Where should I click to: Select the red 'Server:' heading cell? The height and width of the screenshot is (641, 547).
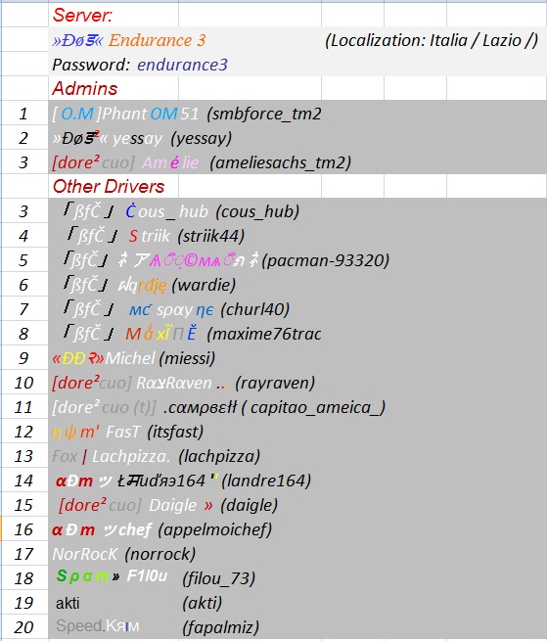(x=83, y=15)
